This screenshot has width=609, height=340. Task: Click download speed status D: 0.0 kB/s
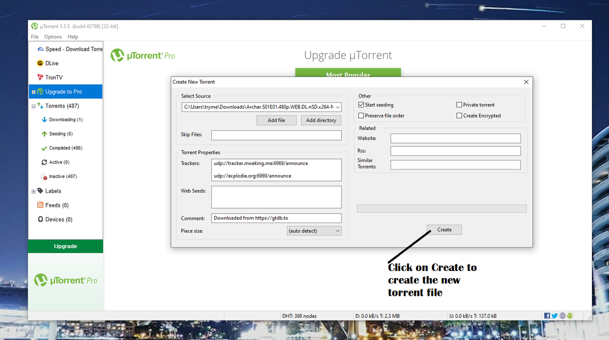(378, 316)
